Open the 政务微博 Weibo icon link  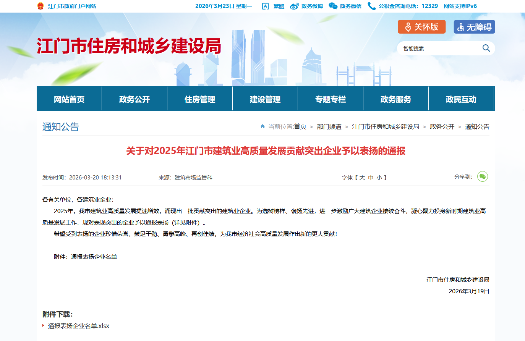295,6
